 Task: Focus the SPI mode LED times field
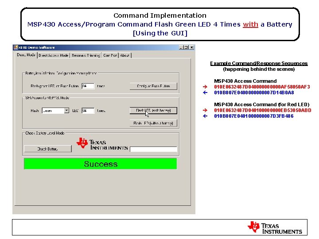(x=88, y=111)
